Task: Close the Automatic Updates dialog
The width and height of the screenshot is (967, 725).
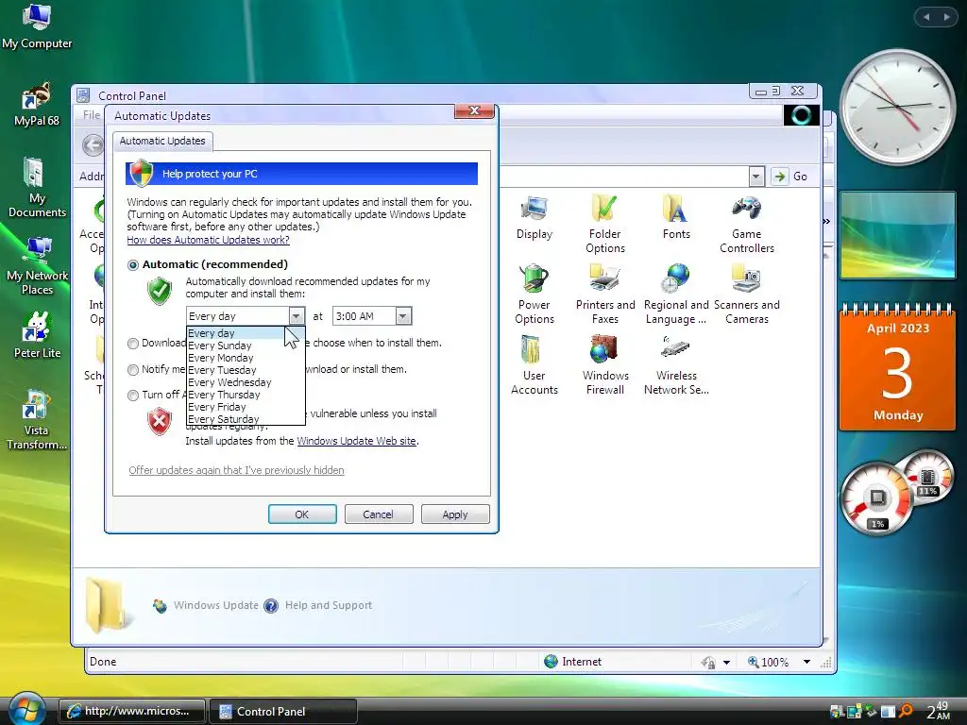Action: [x=474, y=111]
